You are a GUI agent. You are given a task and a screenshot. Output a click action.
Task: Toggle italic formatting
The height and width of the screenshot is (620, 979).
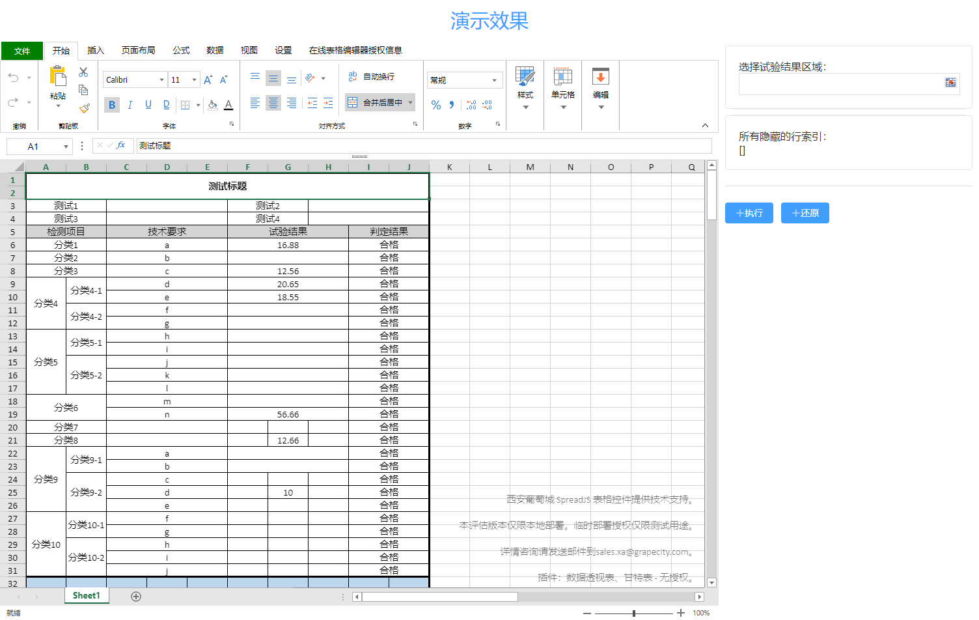[x=130, y=104]
